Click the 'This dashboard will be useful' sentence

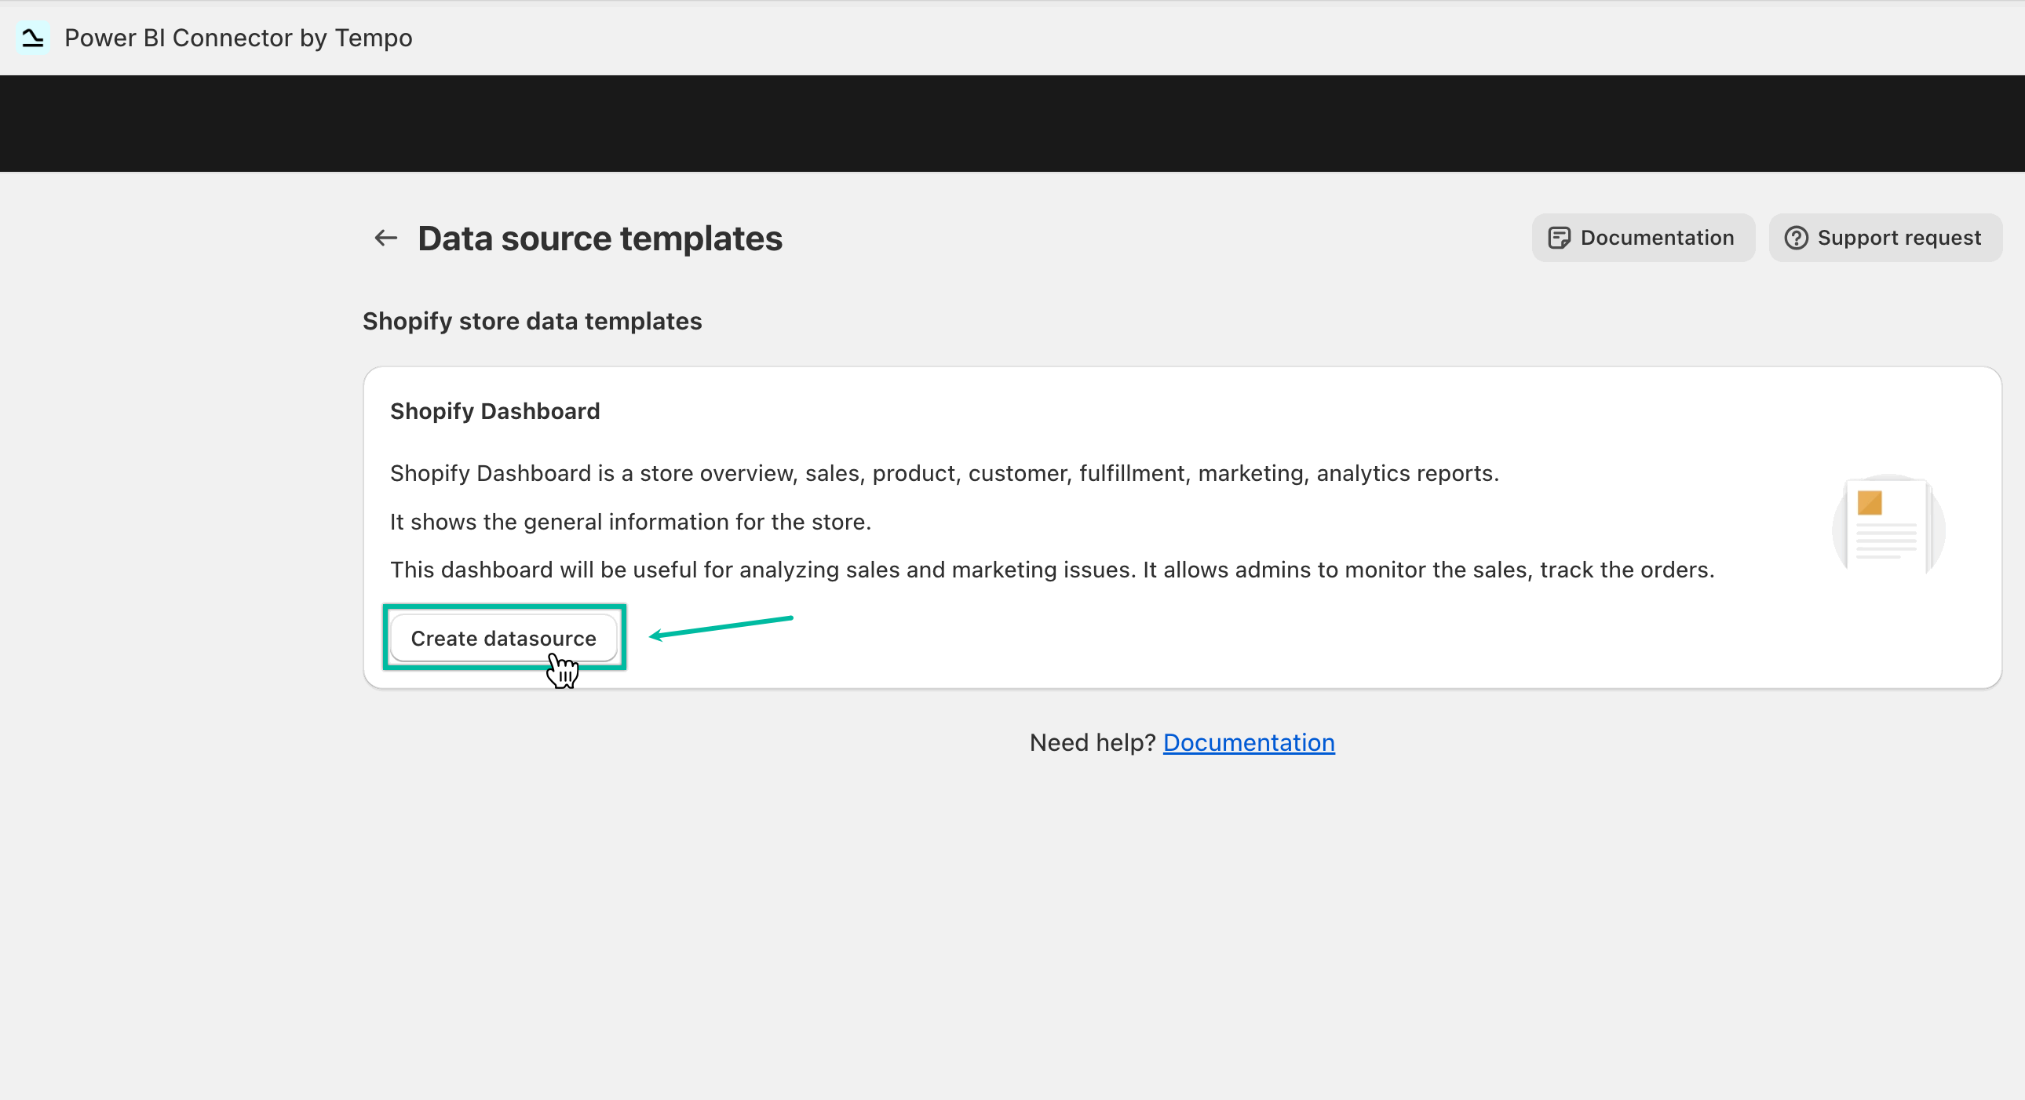tap(1052, 570)
